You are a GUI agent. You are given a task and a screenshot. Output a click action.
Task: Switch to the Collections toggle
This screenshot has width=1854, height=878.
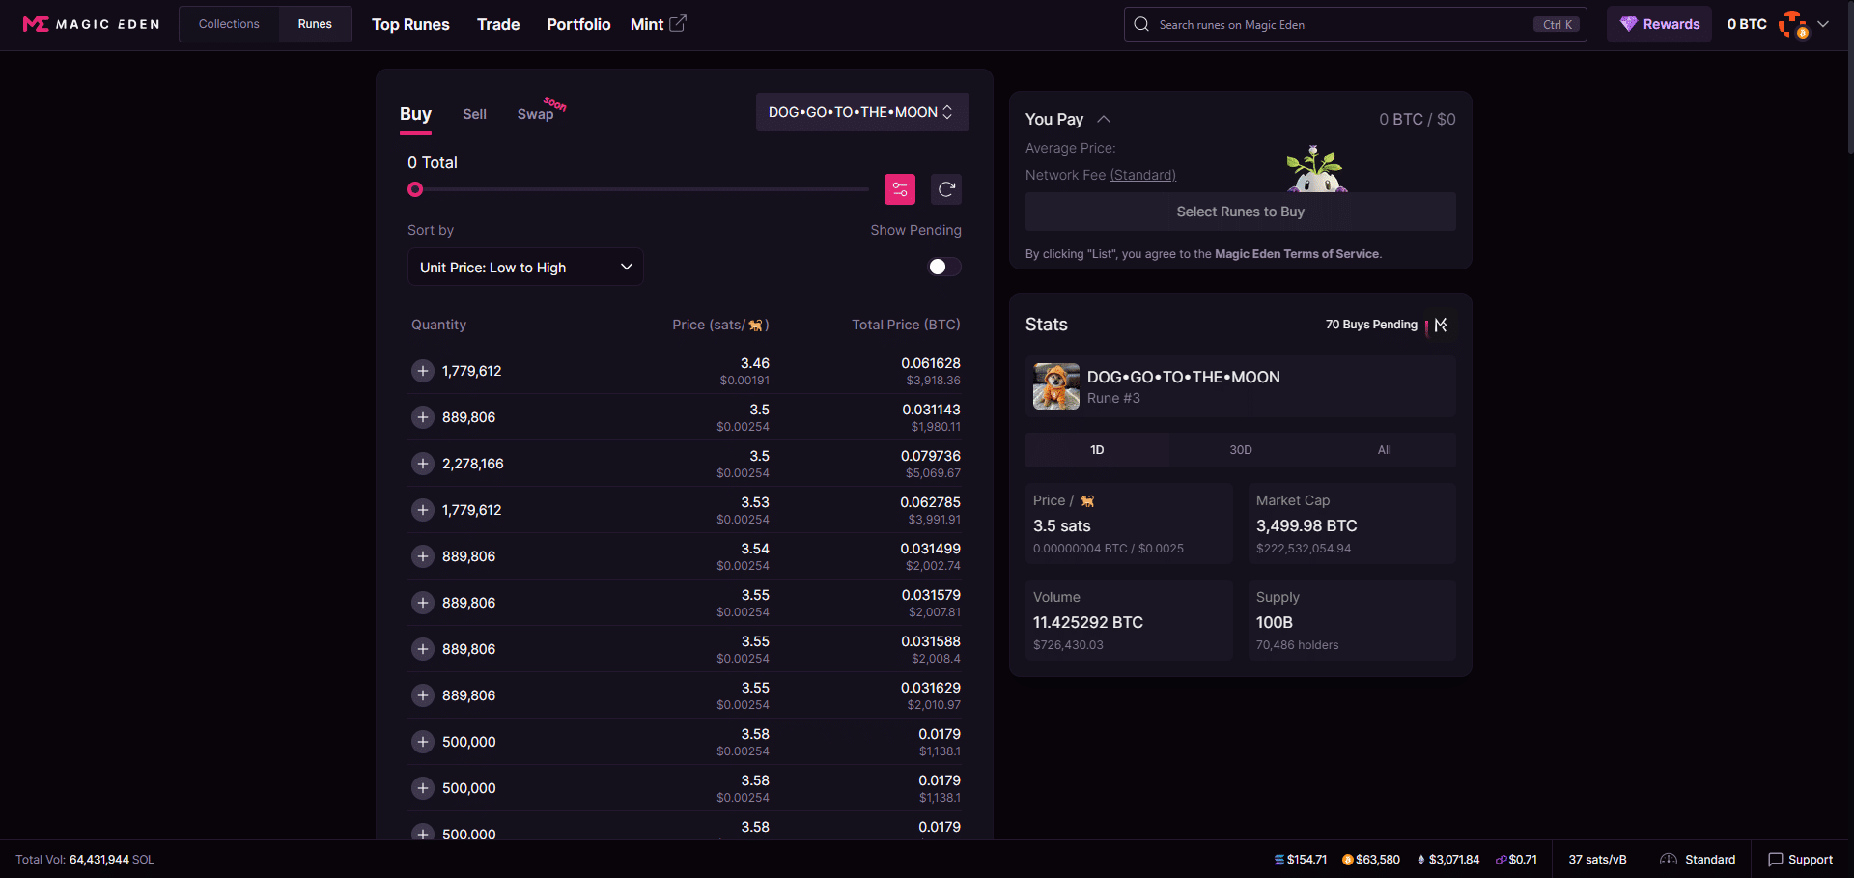pyautogui.click(x=229, y=24)
